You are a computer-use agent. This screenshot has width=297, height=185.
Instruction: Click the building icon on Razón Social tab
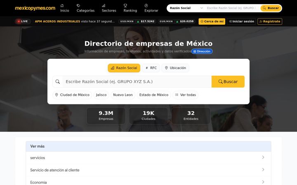[113, 68]
